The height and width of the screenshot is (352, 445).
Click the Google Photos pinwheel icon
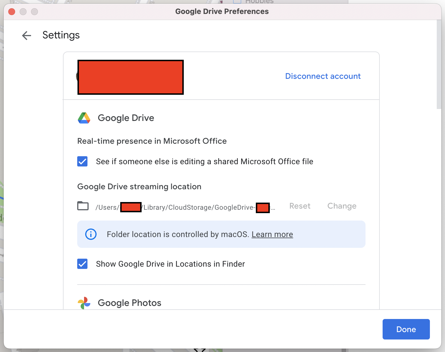pyautogui.click(x=84, y=303)
